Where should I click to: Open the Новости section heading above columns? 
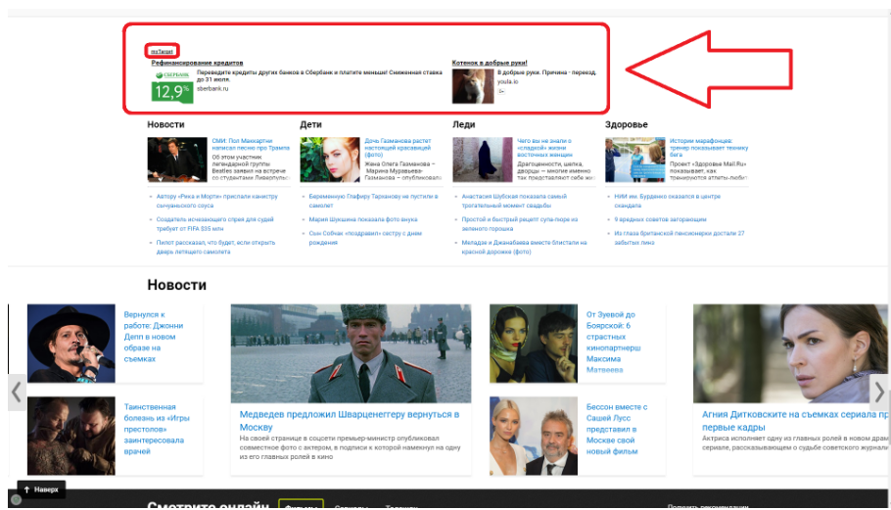(165, 124)
